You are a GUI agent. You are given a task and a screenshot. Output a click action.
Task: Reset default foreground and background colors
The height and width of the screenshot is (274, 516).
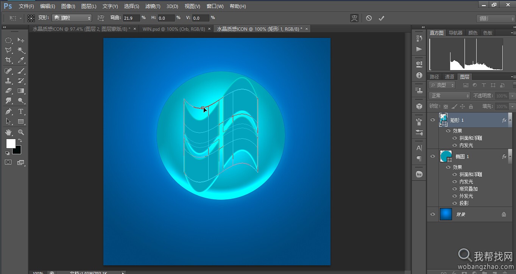click(8, 153)
